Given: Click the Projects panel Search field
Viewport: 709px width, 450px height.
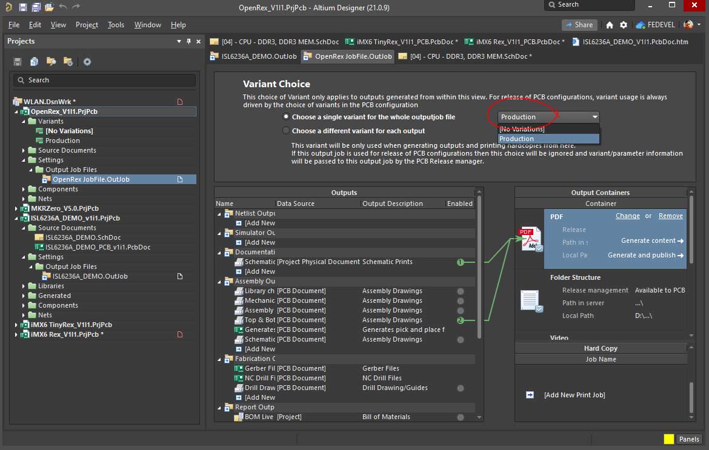Looking at the screenshot, I should [104, 80].
